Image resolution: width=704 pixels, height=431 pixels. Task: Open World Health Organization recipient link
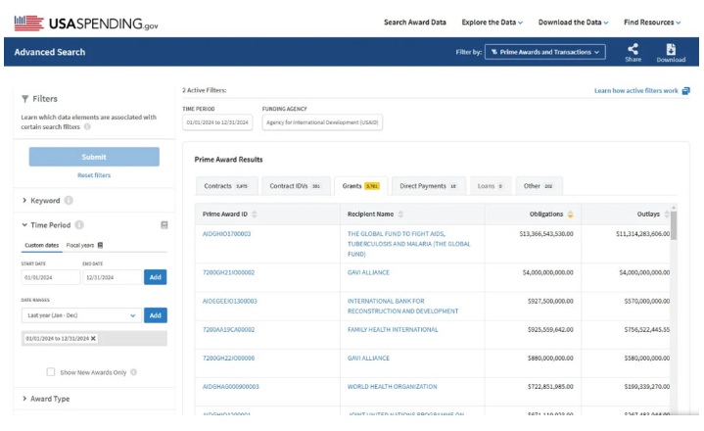tap(393, 387)
